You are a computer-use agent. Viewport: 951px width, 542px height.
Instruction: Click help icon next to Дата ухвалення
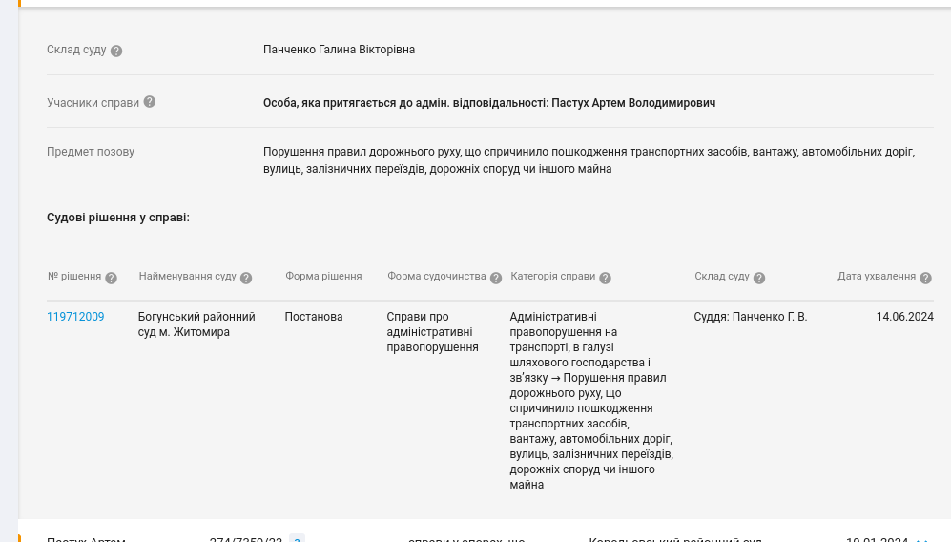point(925,278)
